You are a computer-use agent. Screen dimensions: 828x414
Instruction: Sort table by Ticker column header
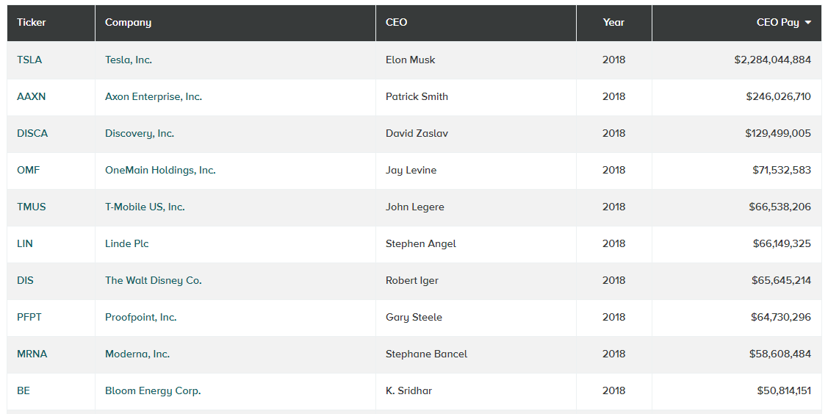(x=32, y=23)
